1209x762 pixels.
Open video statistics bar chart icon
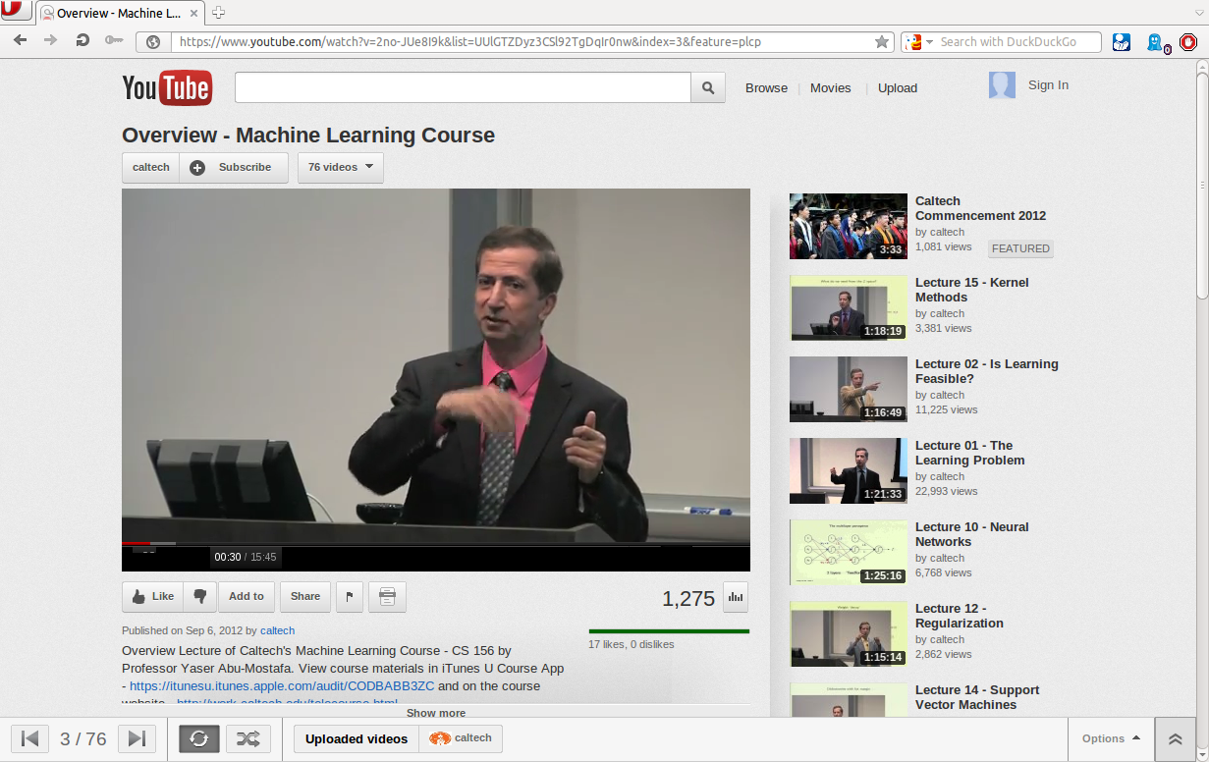(735, 596)
